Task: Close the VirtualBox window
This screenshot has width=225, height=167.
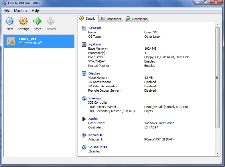Action: pyautogui.click(x=216, y=2)
